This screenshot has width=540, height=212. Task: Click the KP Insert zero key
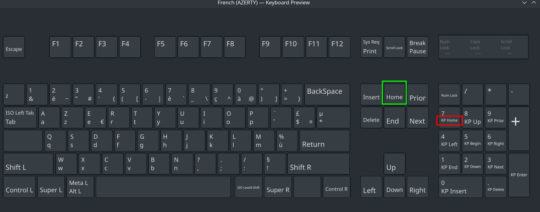(x=460, y=187)
